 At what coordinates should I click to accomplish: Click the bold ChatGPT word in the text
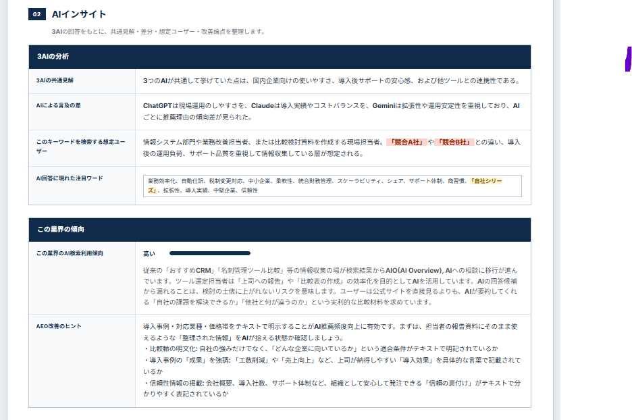[157, 105]
